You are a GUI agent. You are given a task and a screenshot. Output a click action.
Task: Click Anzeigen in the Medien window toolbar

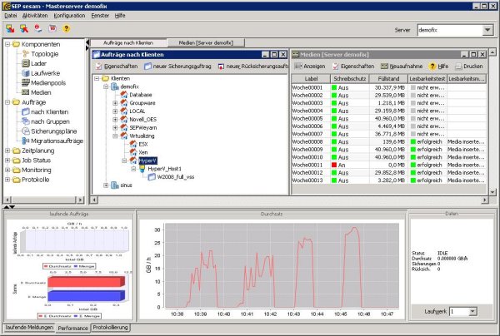click(x=310, y=67)
